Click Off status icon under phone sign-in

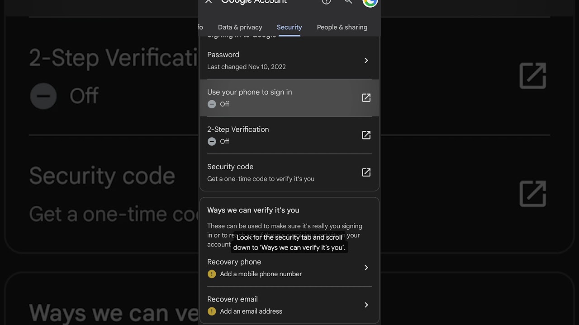tap(212, 104)
